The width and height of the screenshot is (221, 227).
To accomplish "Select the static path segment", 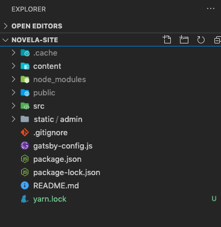I will 44,120.
